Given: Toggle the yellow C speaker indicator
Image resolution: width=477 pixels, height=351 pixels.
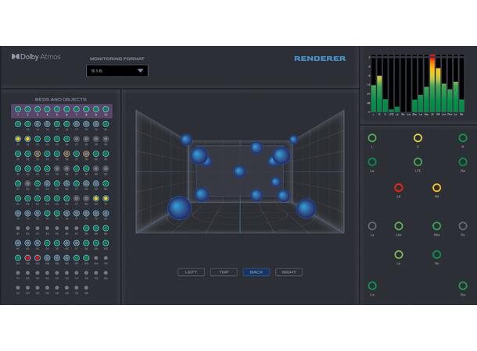Looking at the screenshot, I should 418,138.
